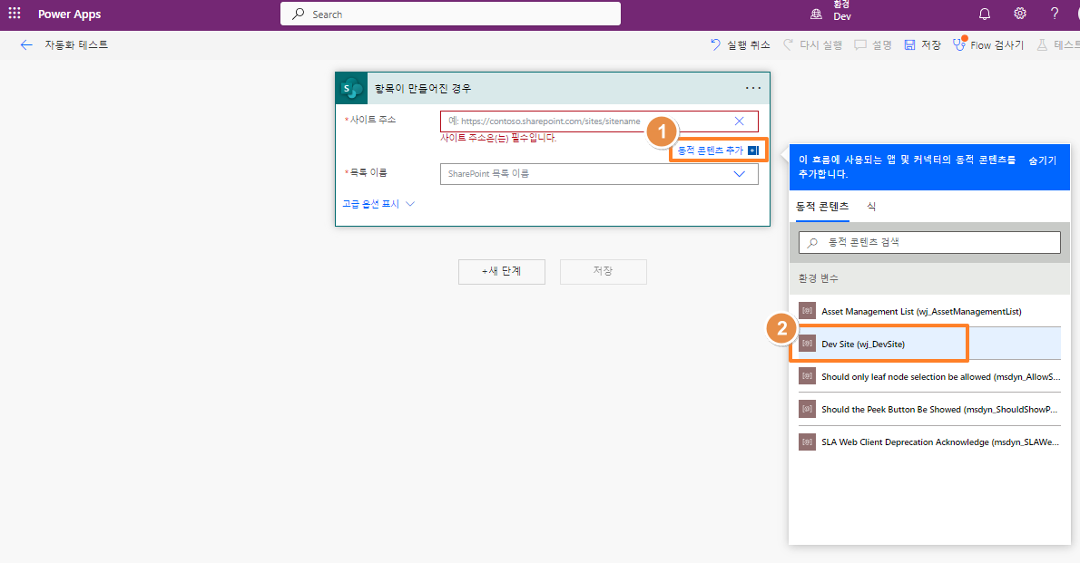Click 저장 save button in toolbar
Viewport: 1080px width, 563px height.
[922, 44]
